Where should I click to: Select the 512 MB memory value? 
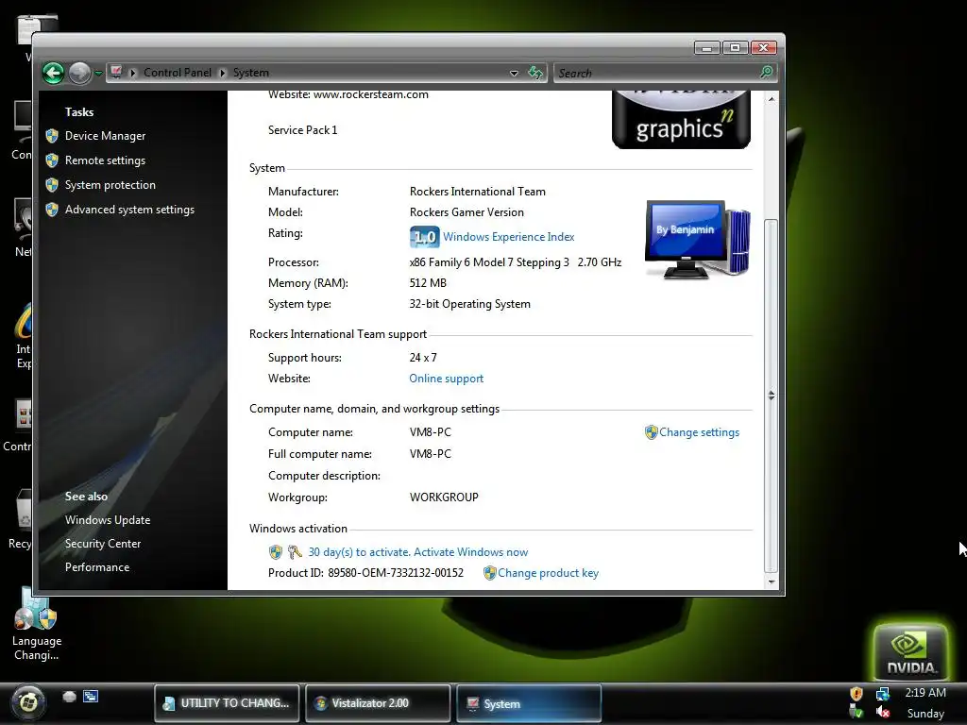pyautogui.click(x=428, y=283)
